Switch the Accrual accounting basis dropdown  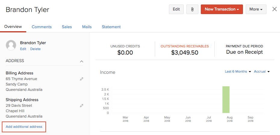coord(261,71)
